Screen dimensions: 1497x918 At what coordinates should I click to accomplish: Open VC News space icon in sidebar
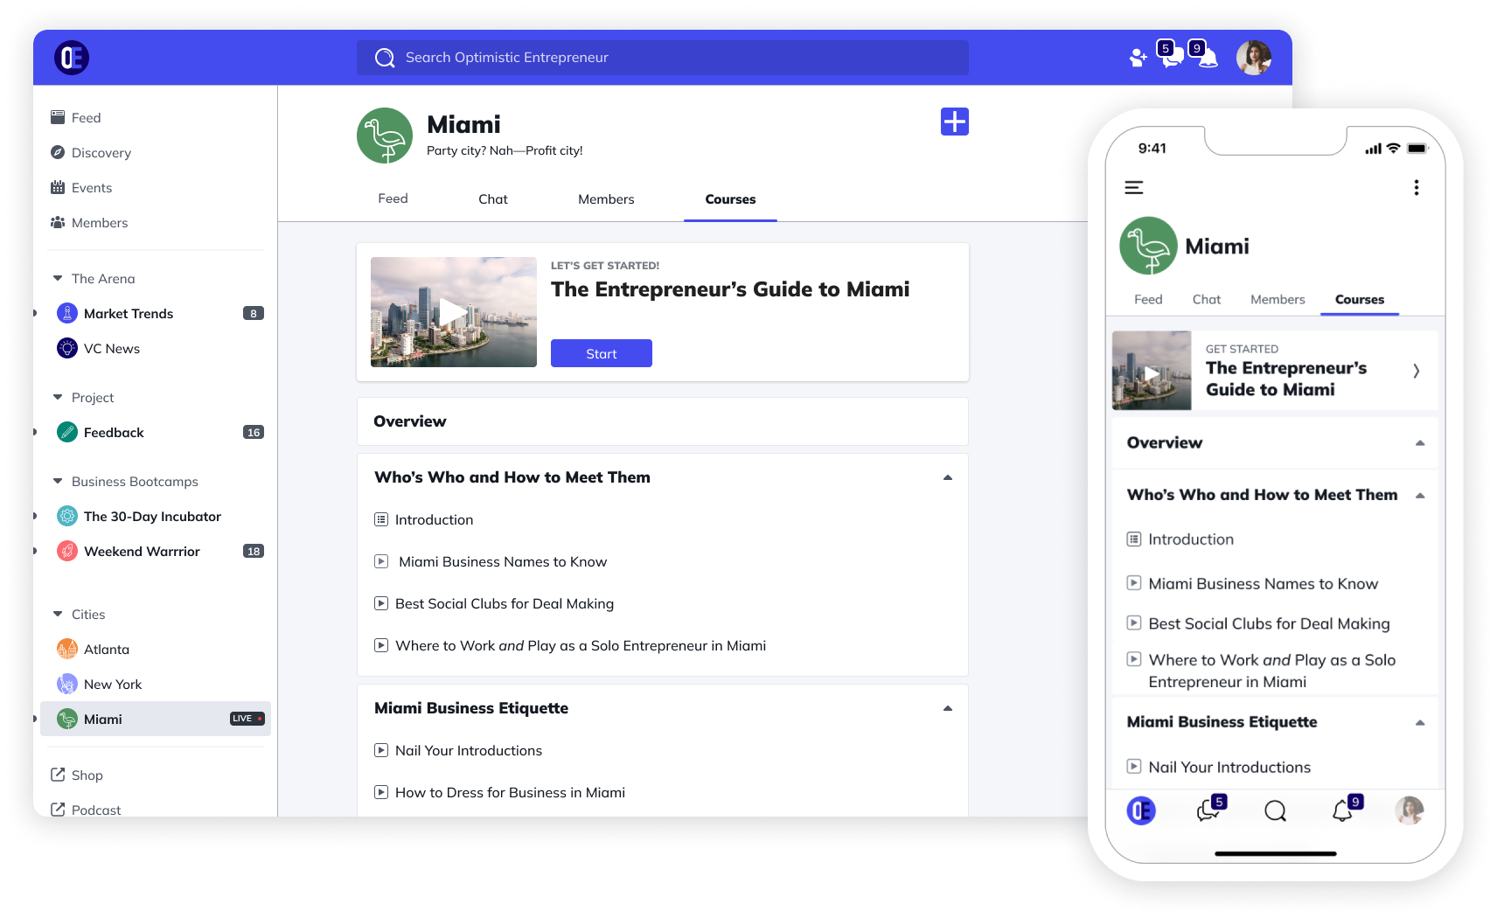67,348
